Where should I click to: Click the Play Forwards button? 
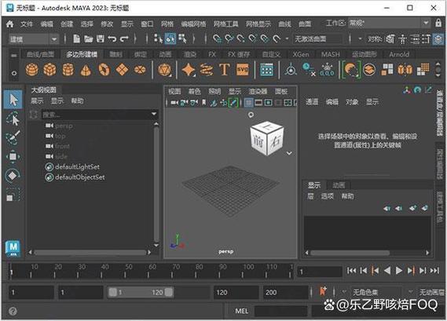click(399, 270)
